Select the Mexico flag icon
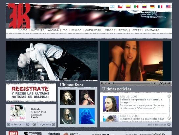Image resolution: width=179 pixels, height=135 pixels. (x=136, y=7)
